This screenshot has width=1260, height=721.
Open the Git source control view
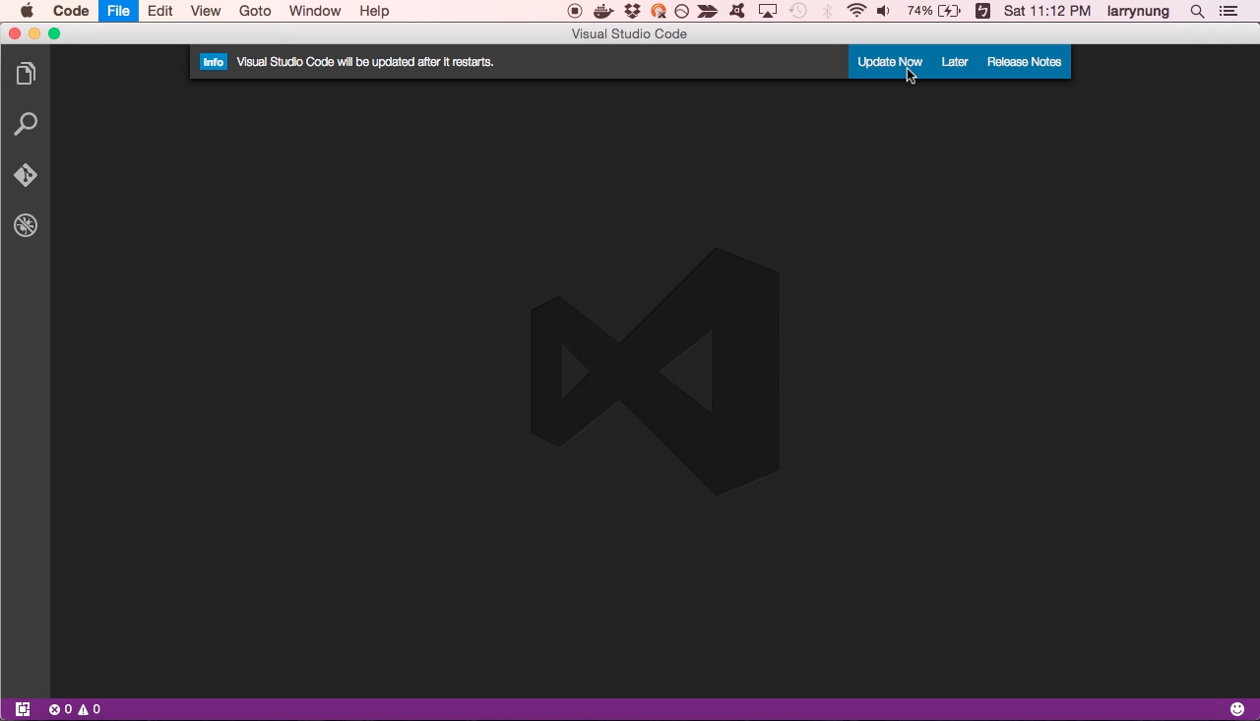pos(26,175)
